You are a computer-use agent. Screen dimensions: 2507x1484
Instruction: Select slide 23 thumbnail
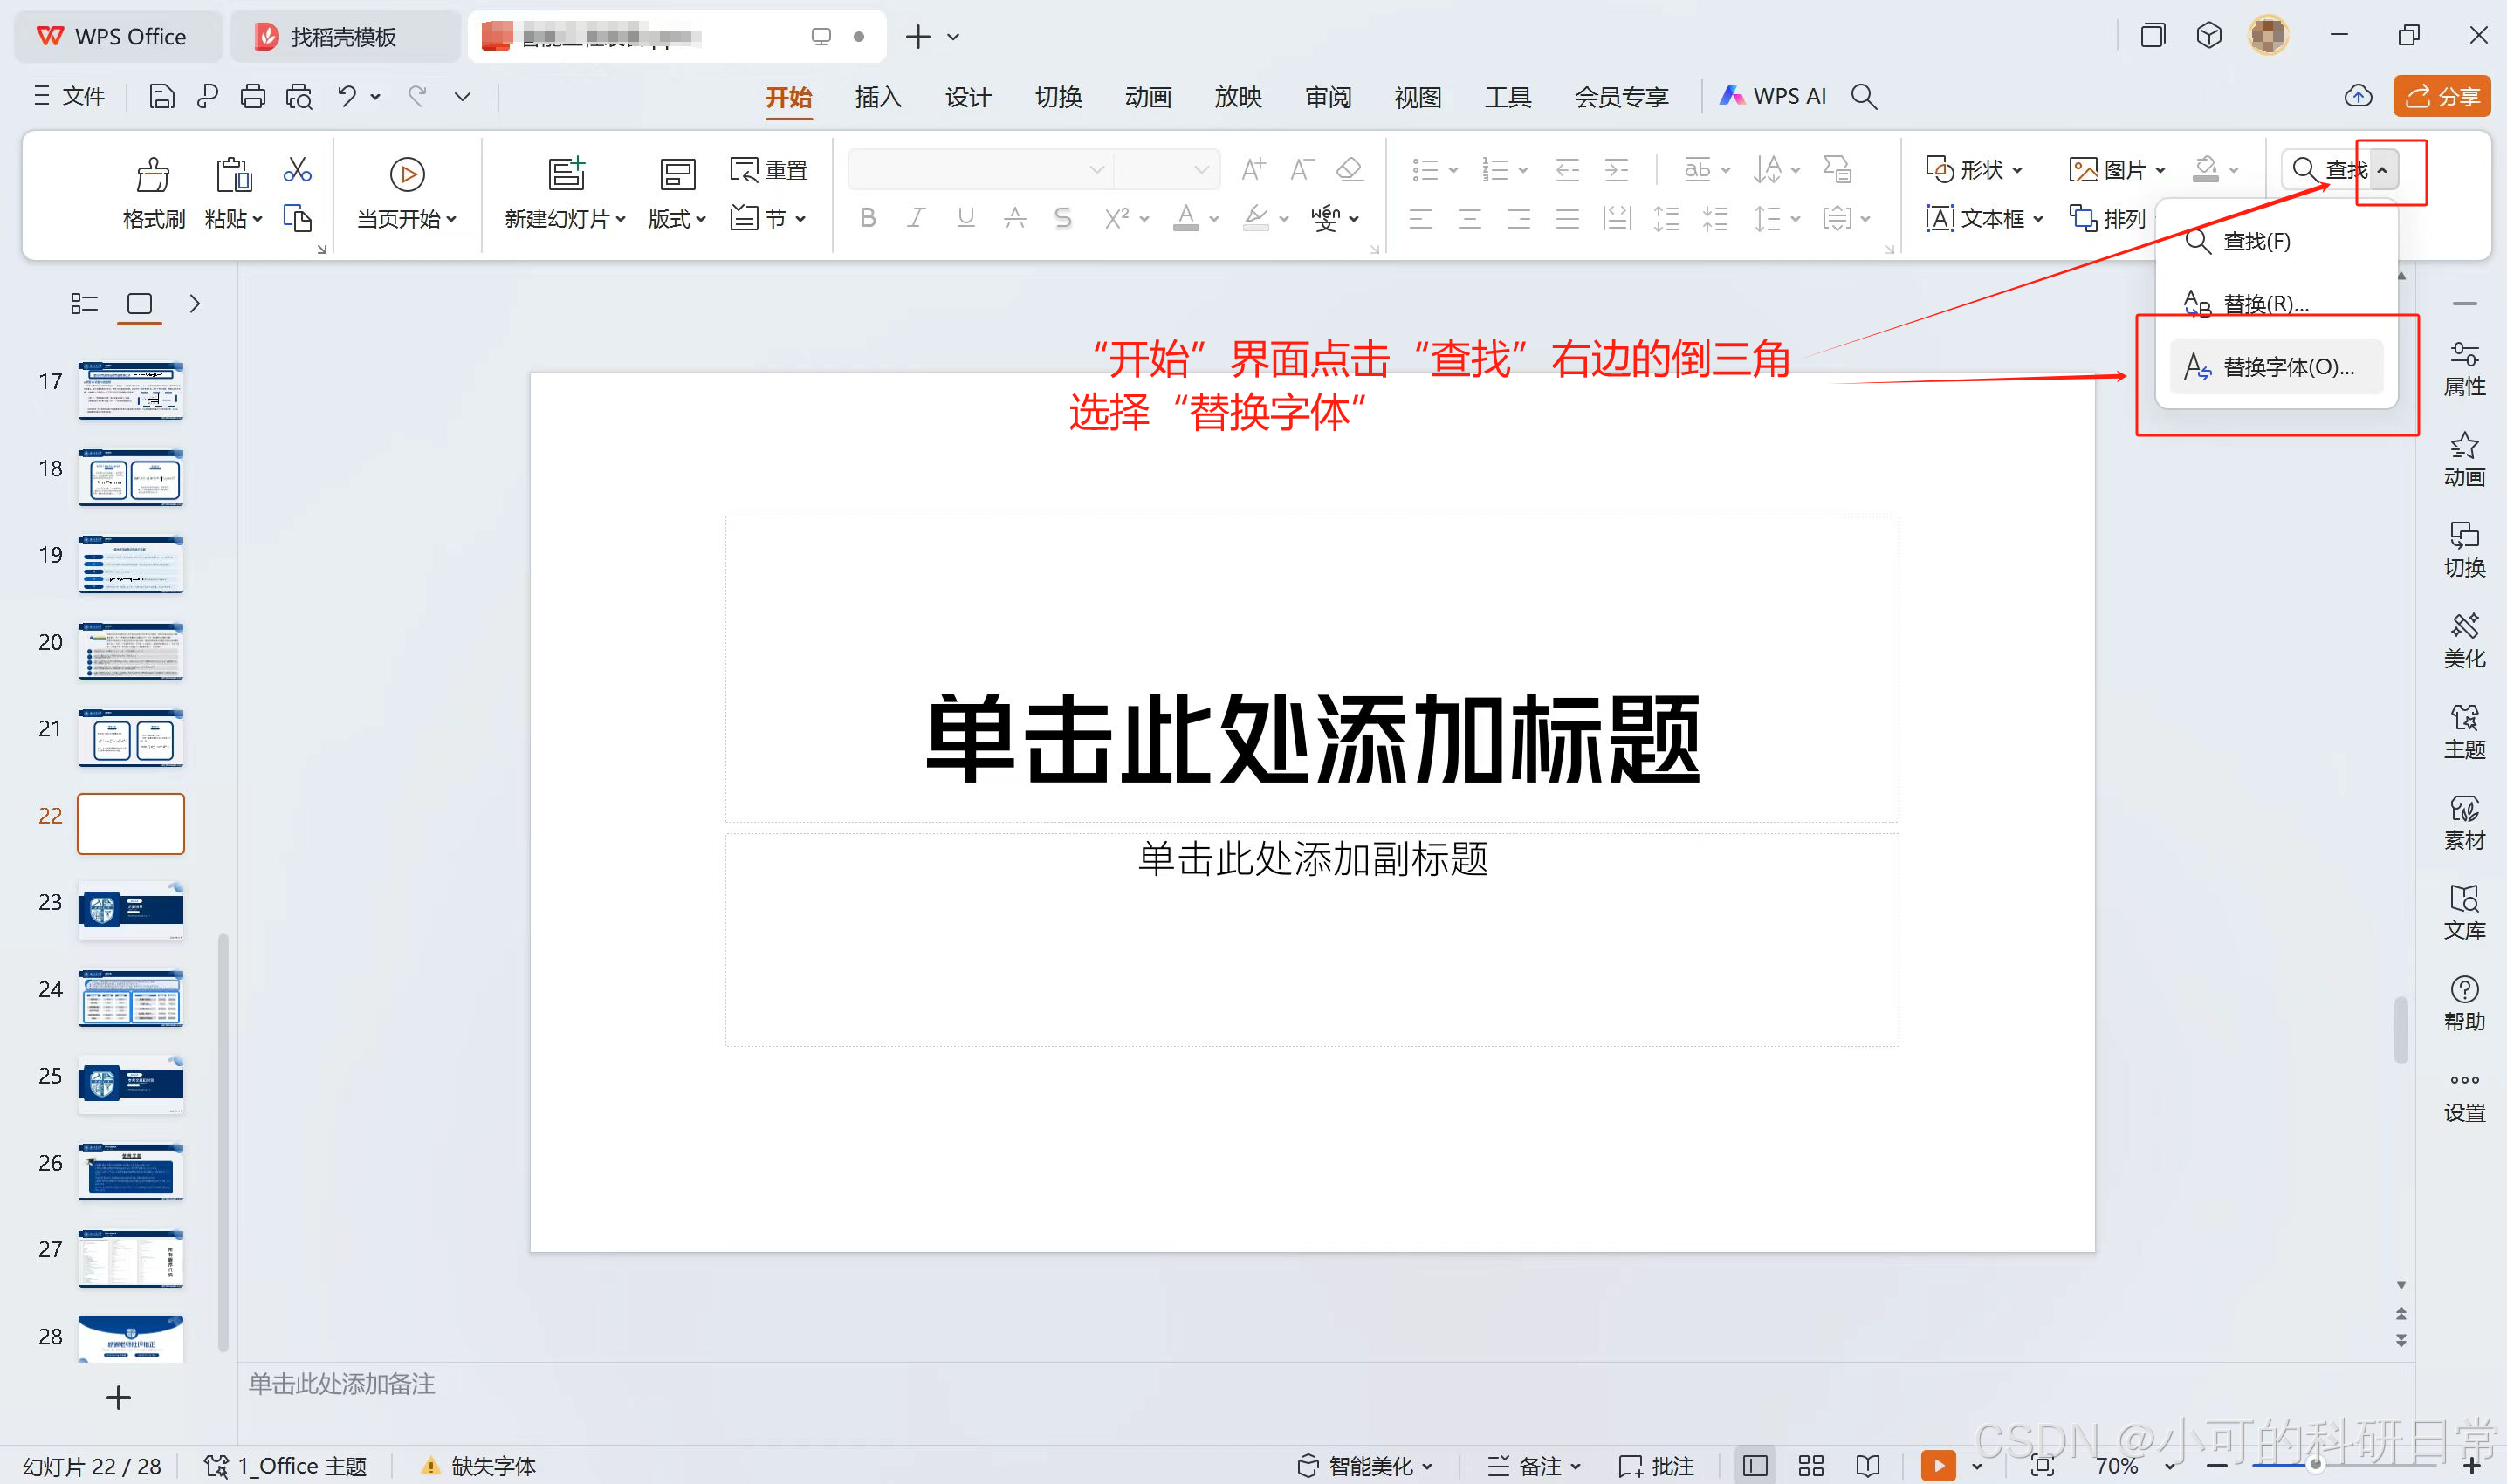click(x=131, y=910)
